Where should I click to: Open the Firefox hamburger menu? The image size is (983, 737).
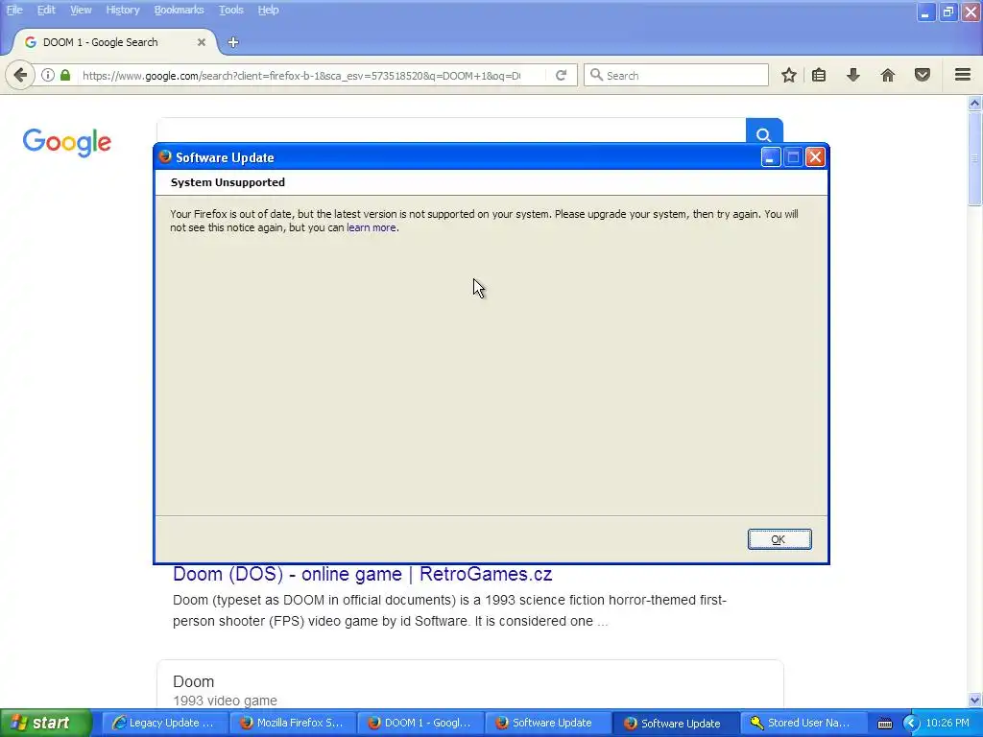point(963,75)
